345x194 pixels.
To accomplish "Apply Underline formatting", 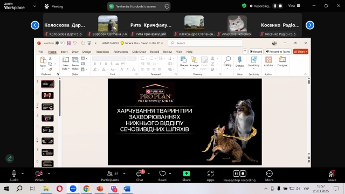I will (106, 64).
